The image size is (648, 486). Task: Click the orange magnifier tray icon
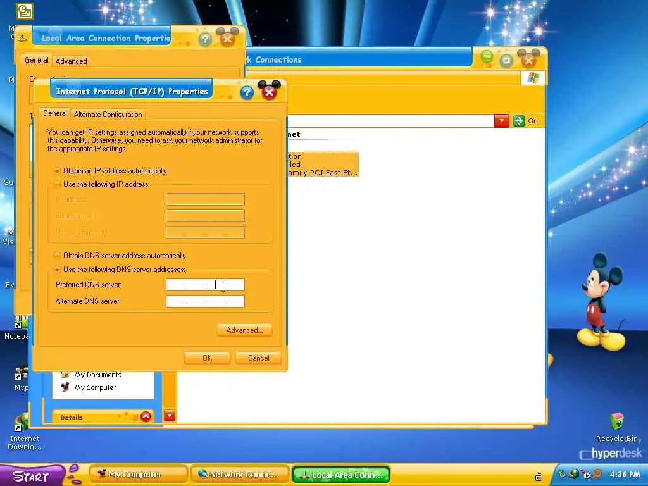click(x=597, y=474)
